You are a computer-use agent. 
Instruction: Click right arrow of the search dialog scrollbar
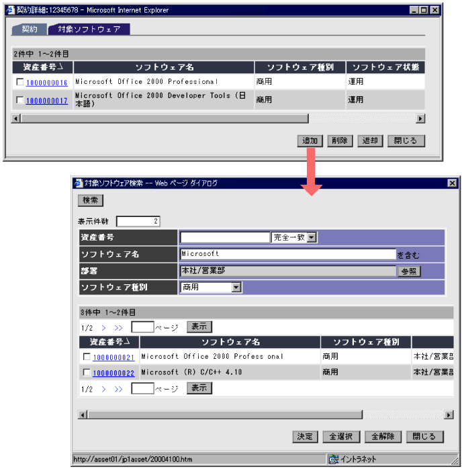point(449,415)
